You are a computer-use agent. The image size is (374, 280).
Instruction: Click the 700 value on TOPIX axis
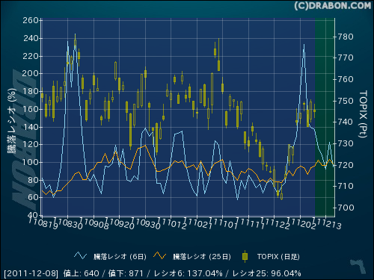tap(346, 208)
